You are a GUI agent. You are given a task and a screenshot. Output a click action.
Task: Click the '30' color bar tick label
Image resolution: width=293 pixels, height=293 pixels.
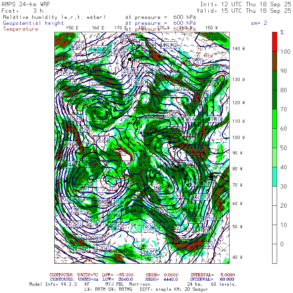coord(284,186)
